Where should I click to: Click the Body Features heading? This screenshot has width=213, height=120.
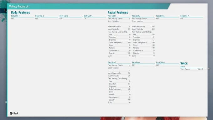click(x=20, y=12)
